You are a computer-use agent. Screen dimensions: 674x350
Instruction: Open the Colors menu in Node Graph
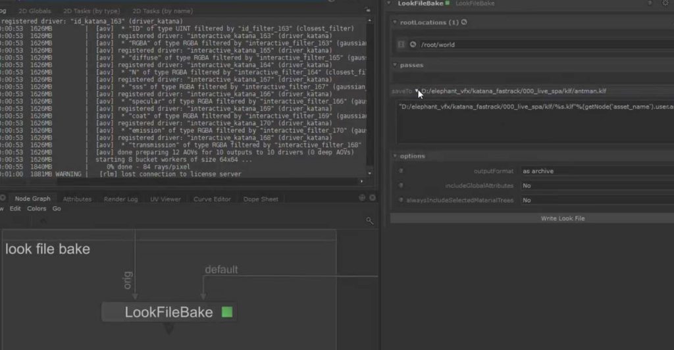37,209
